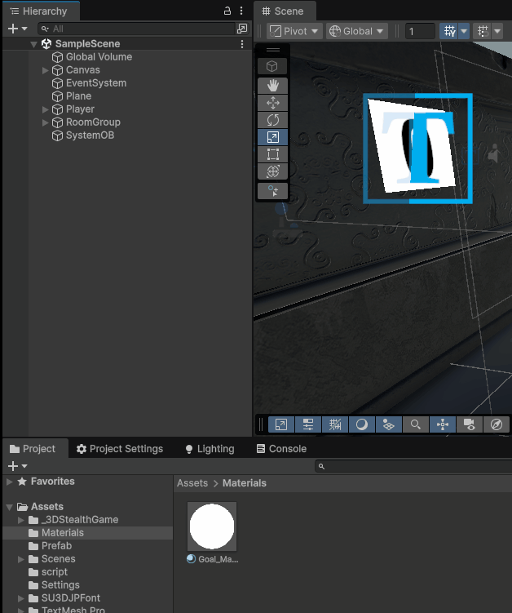Open the Global orientation dropdown
The width and height of the screenshot is (512, 613).
pyautogui.click(x=356, y=31)
